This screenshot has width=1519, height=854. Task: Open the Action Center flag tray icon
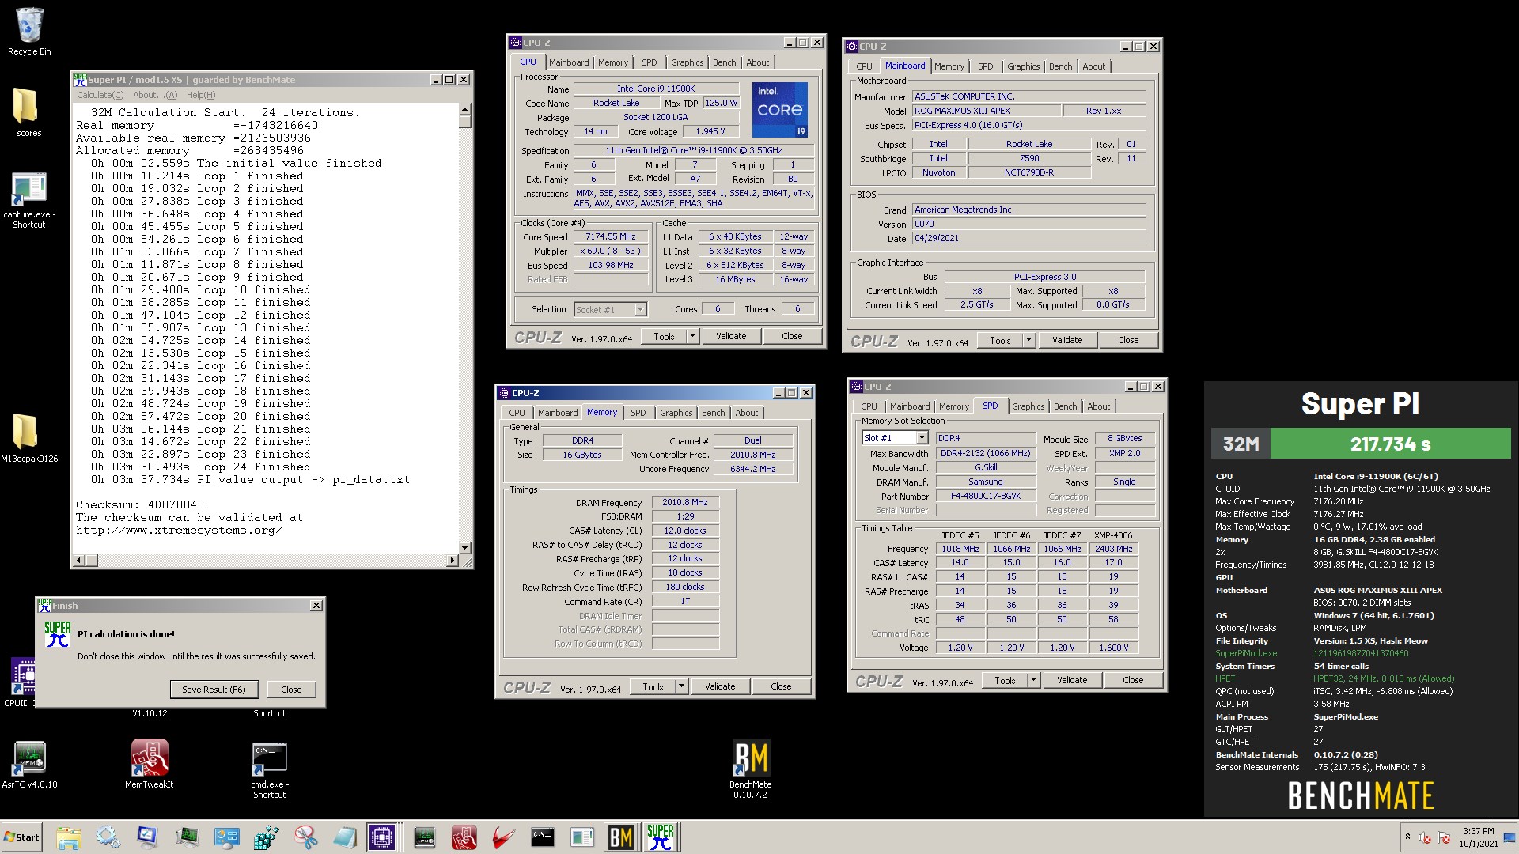[1444, 838]
